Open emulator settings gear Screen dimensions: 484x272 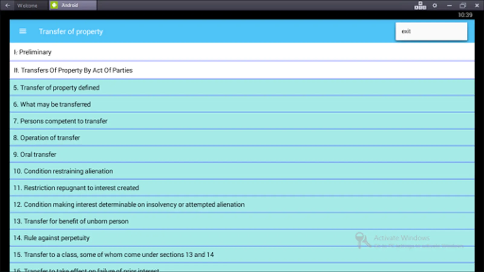point(435,5)
